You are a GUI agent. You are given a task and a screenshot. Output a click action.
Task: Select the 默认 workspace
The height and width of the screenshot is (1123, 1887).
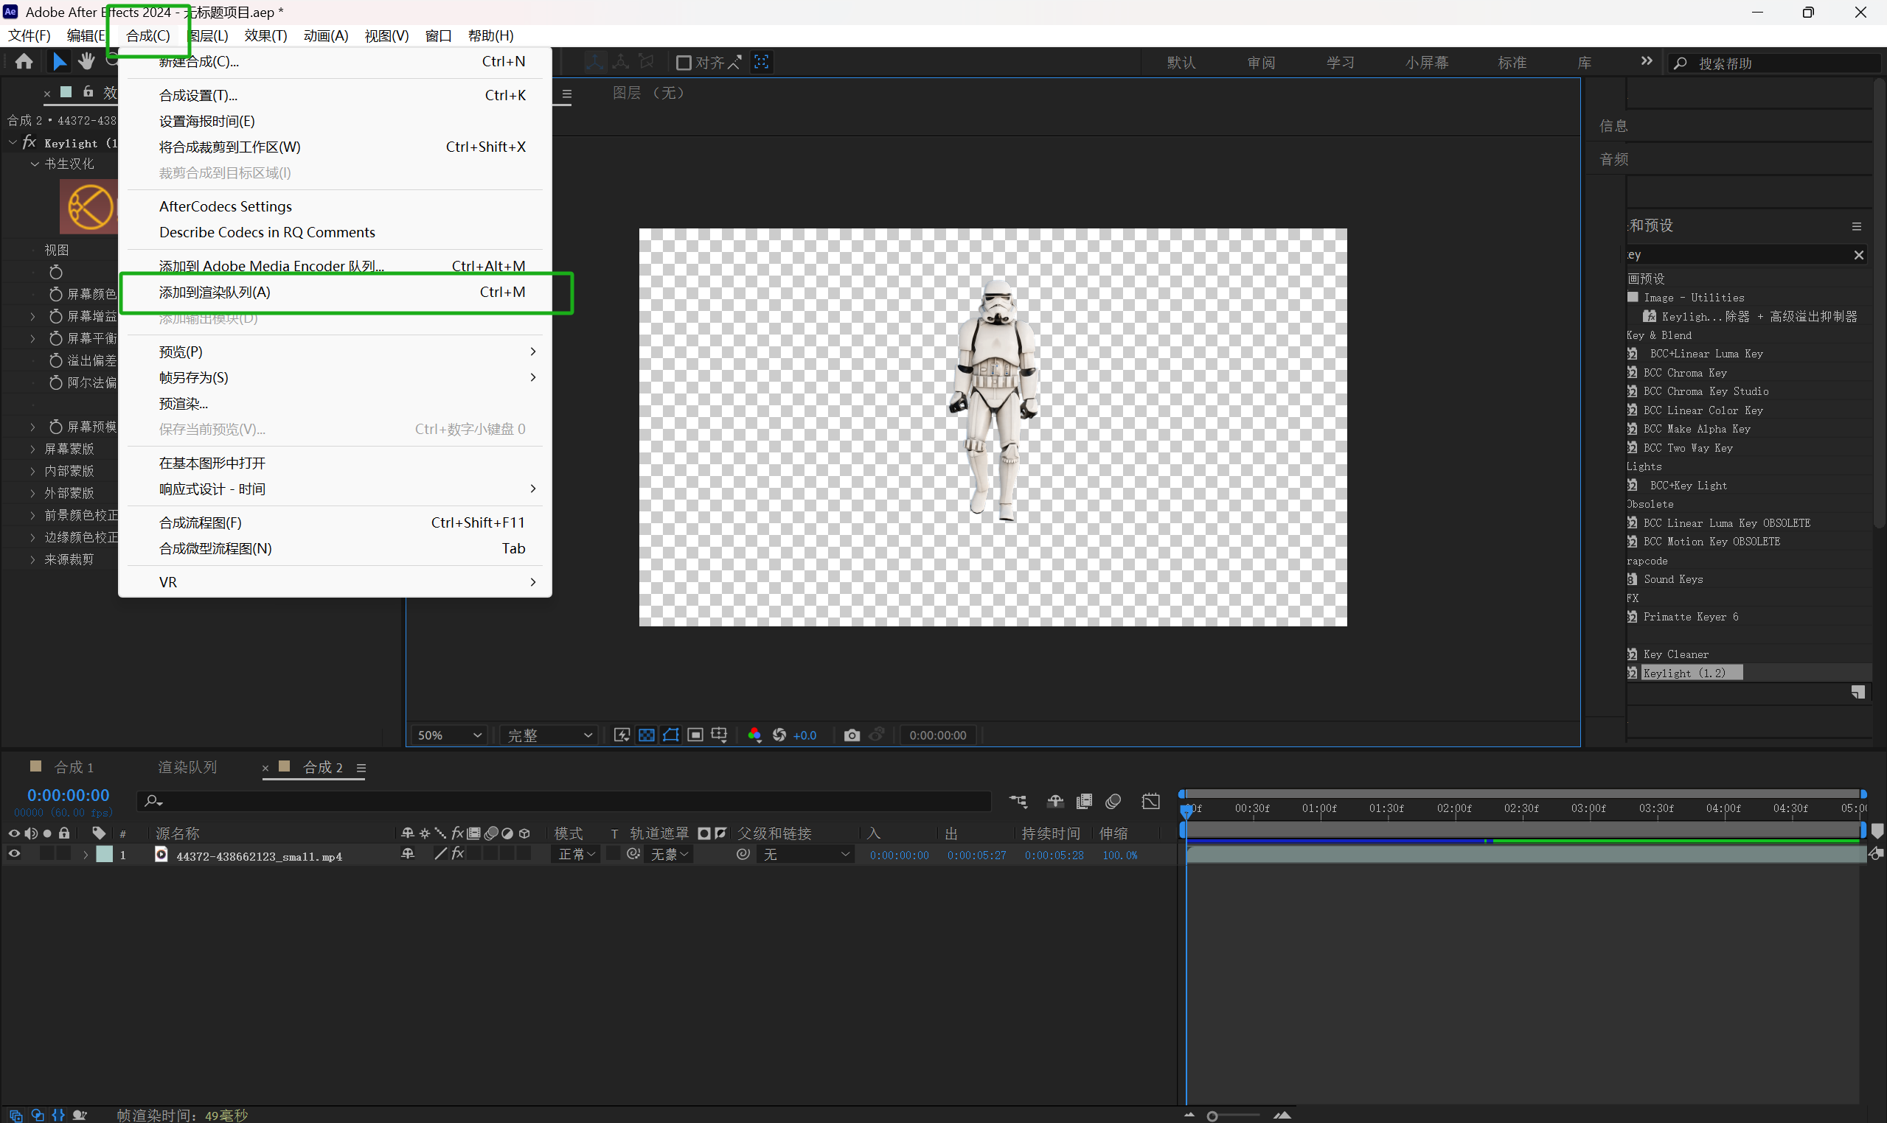click(x=1181, y=63)
